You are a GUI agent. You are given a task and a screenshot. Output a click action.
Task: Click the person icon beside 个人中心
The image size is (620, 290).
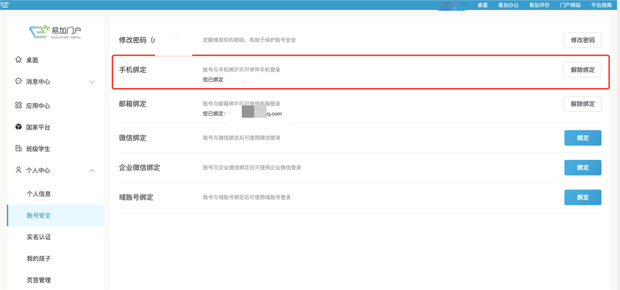18,170
